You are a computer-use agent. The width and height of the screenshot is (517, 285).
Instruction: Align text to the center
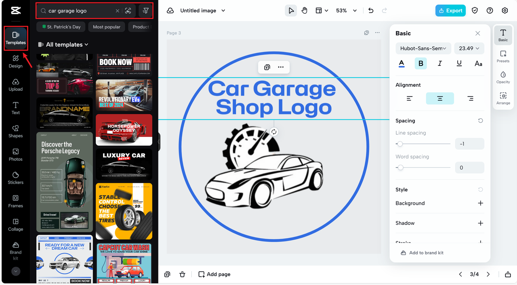pyautogui.click(x=440, y=98)
